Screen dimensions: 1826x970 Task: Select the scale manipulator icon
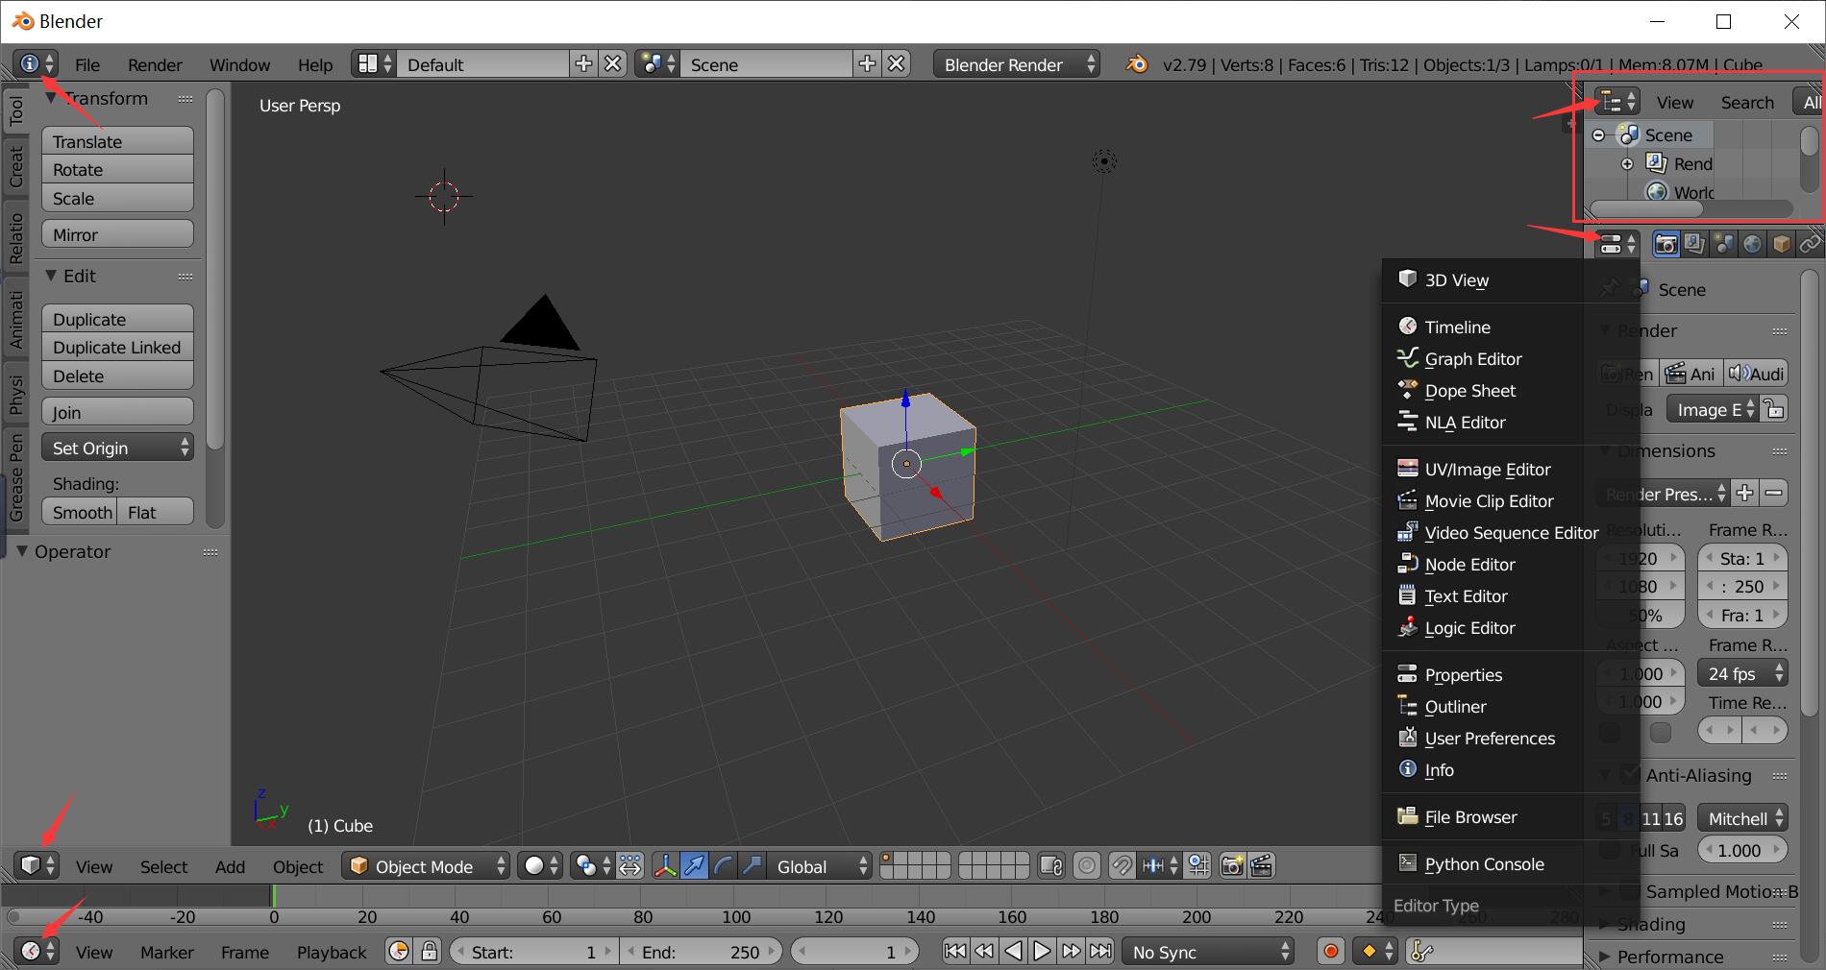click(752, 865)
